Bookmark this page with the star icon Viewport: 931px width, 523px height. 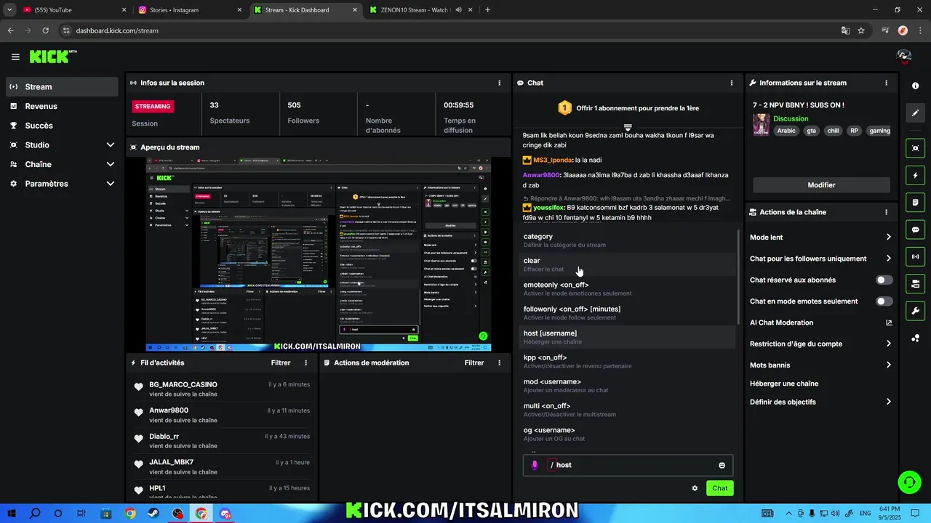point(861,31)
